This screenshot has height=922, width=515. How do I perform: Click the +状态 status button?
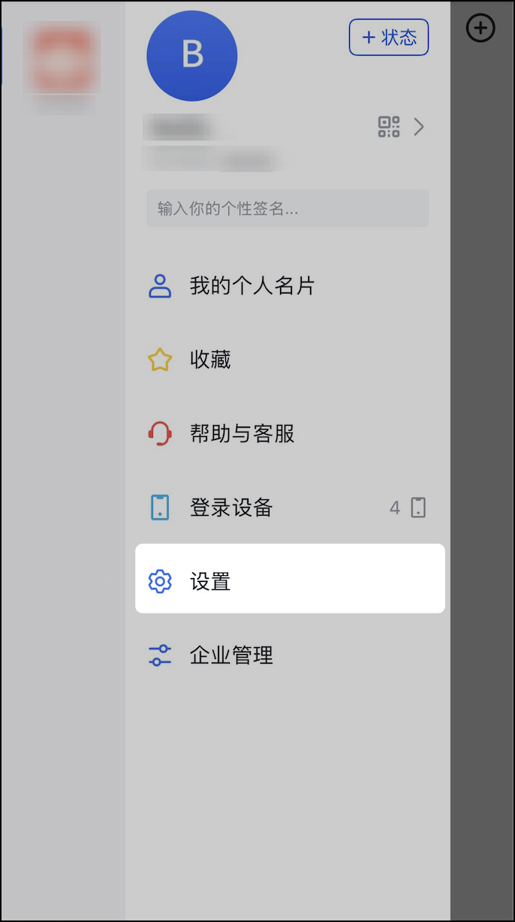tap(388, 37)
